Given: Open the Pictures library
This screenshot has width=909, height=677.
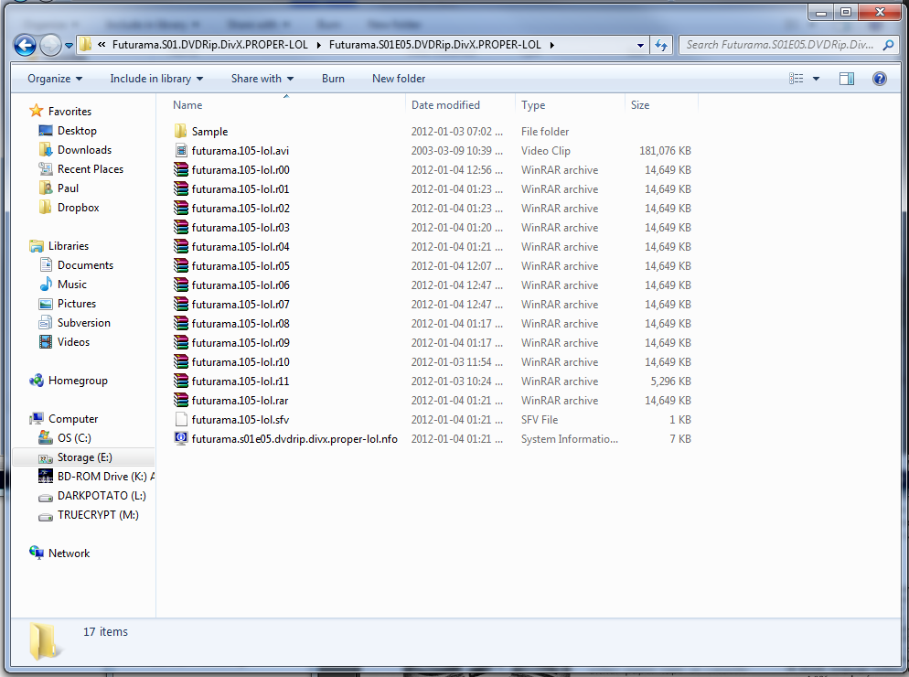Looking at the screenshot, I should click(x=77, y=304).
